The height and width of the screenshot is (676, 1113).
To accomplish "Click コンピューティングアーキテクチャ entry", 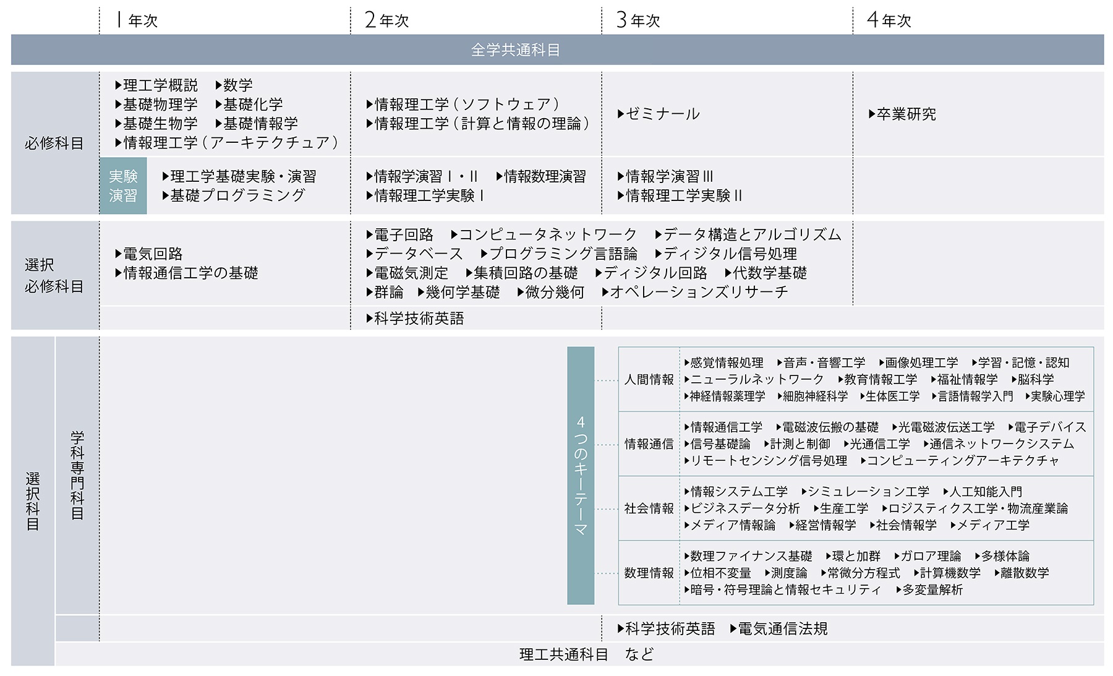I will [x=960, y=460].
